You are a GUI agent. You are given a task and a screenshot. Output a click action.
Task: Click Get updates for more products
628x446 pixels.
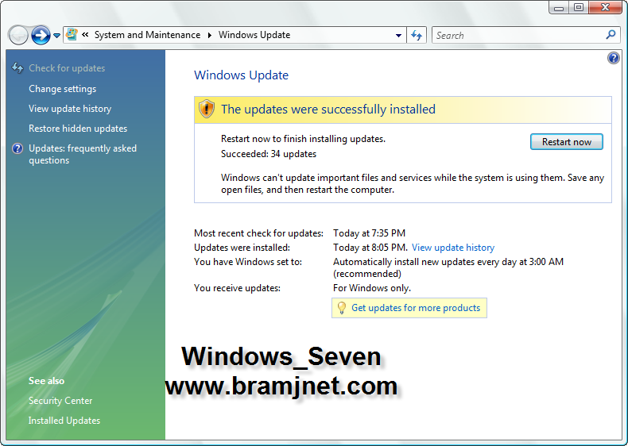click(x=416, y=308)
